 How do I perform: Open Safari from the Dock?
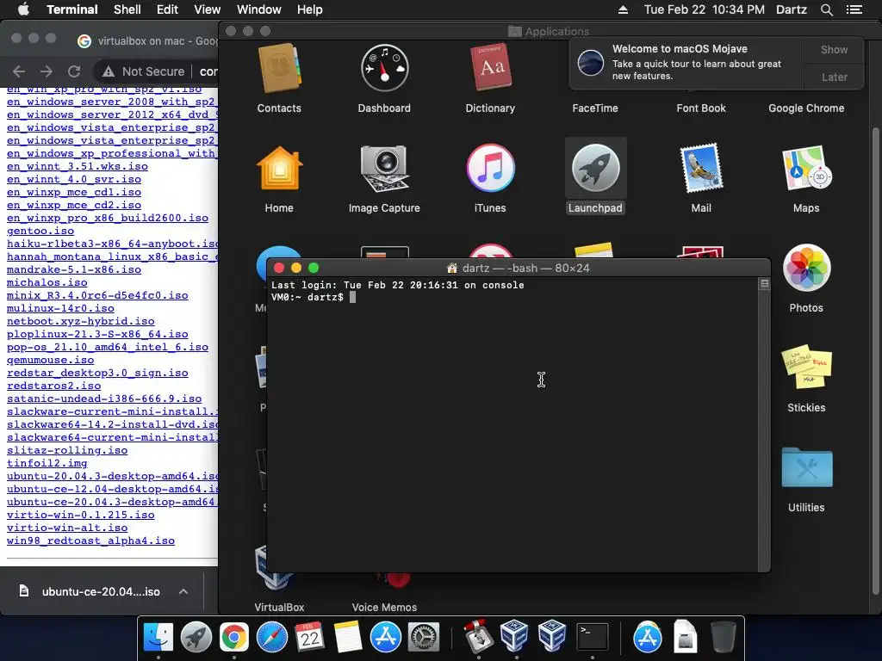(271, 637)
